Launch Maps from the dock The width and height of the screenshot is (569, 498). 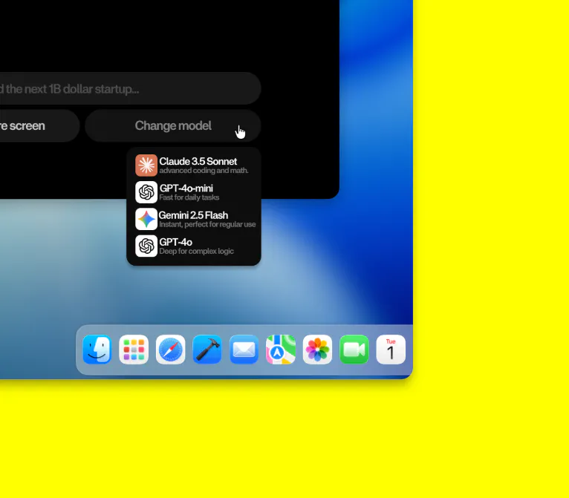281,350
